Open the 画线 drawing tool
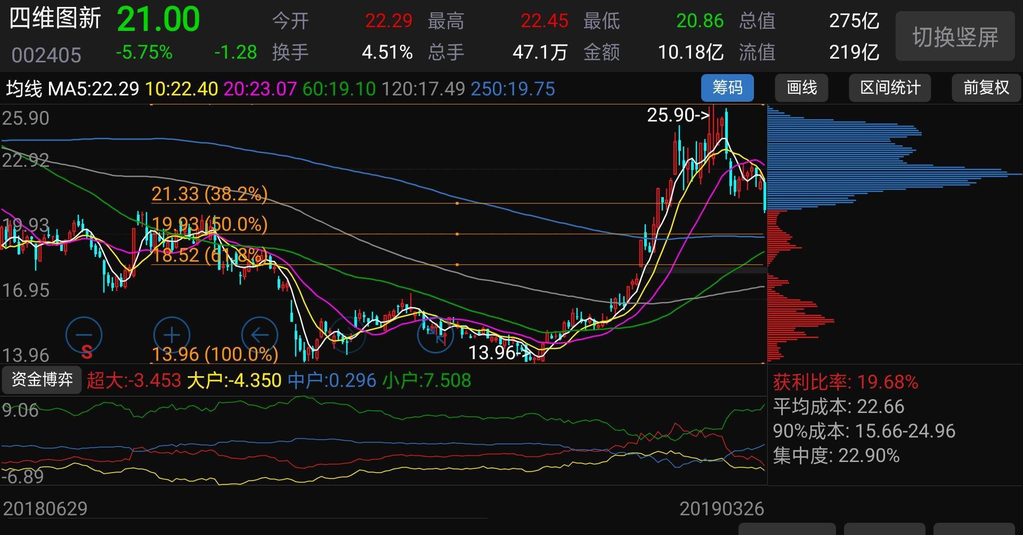 [802, 88]
